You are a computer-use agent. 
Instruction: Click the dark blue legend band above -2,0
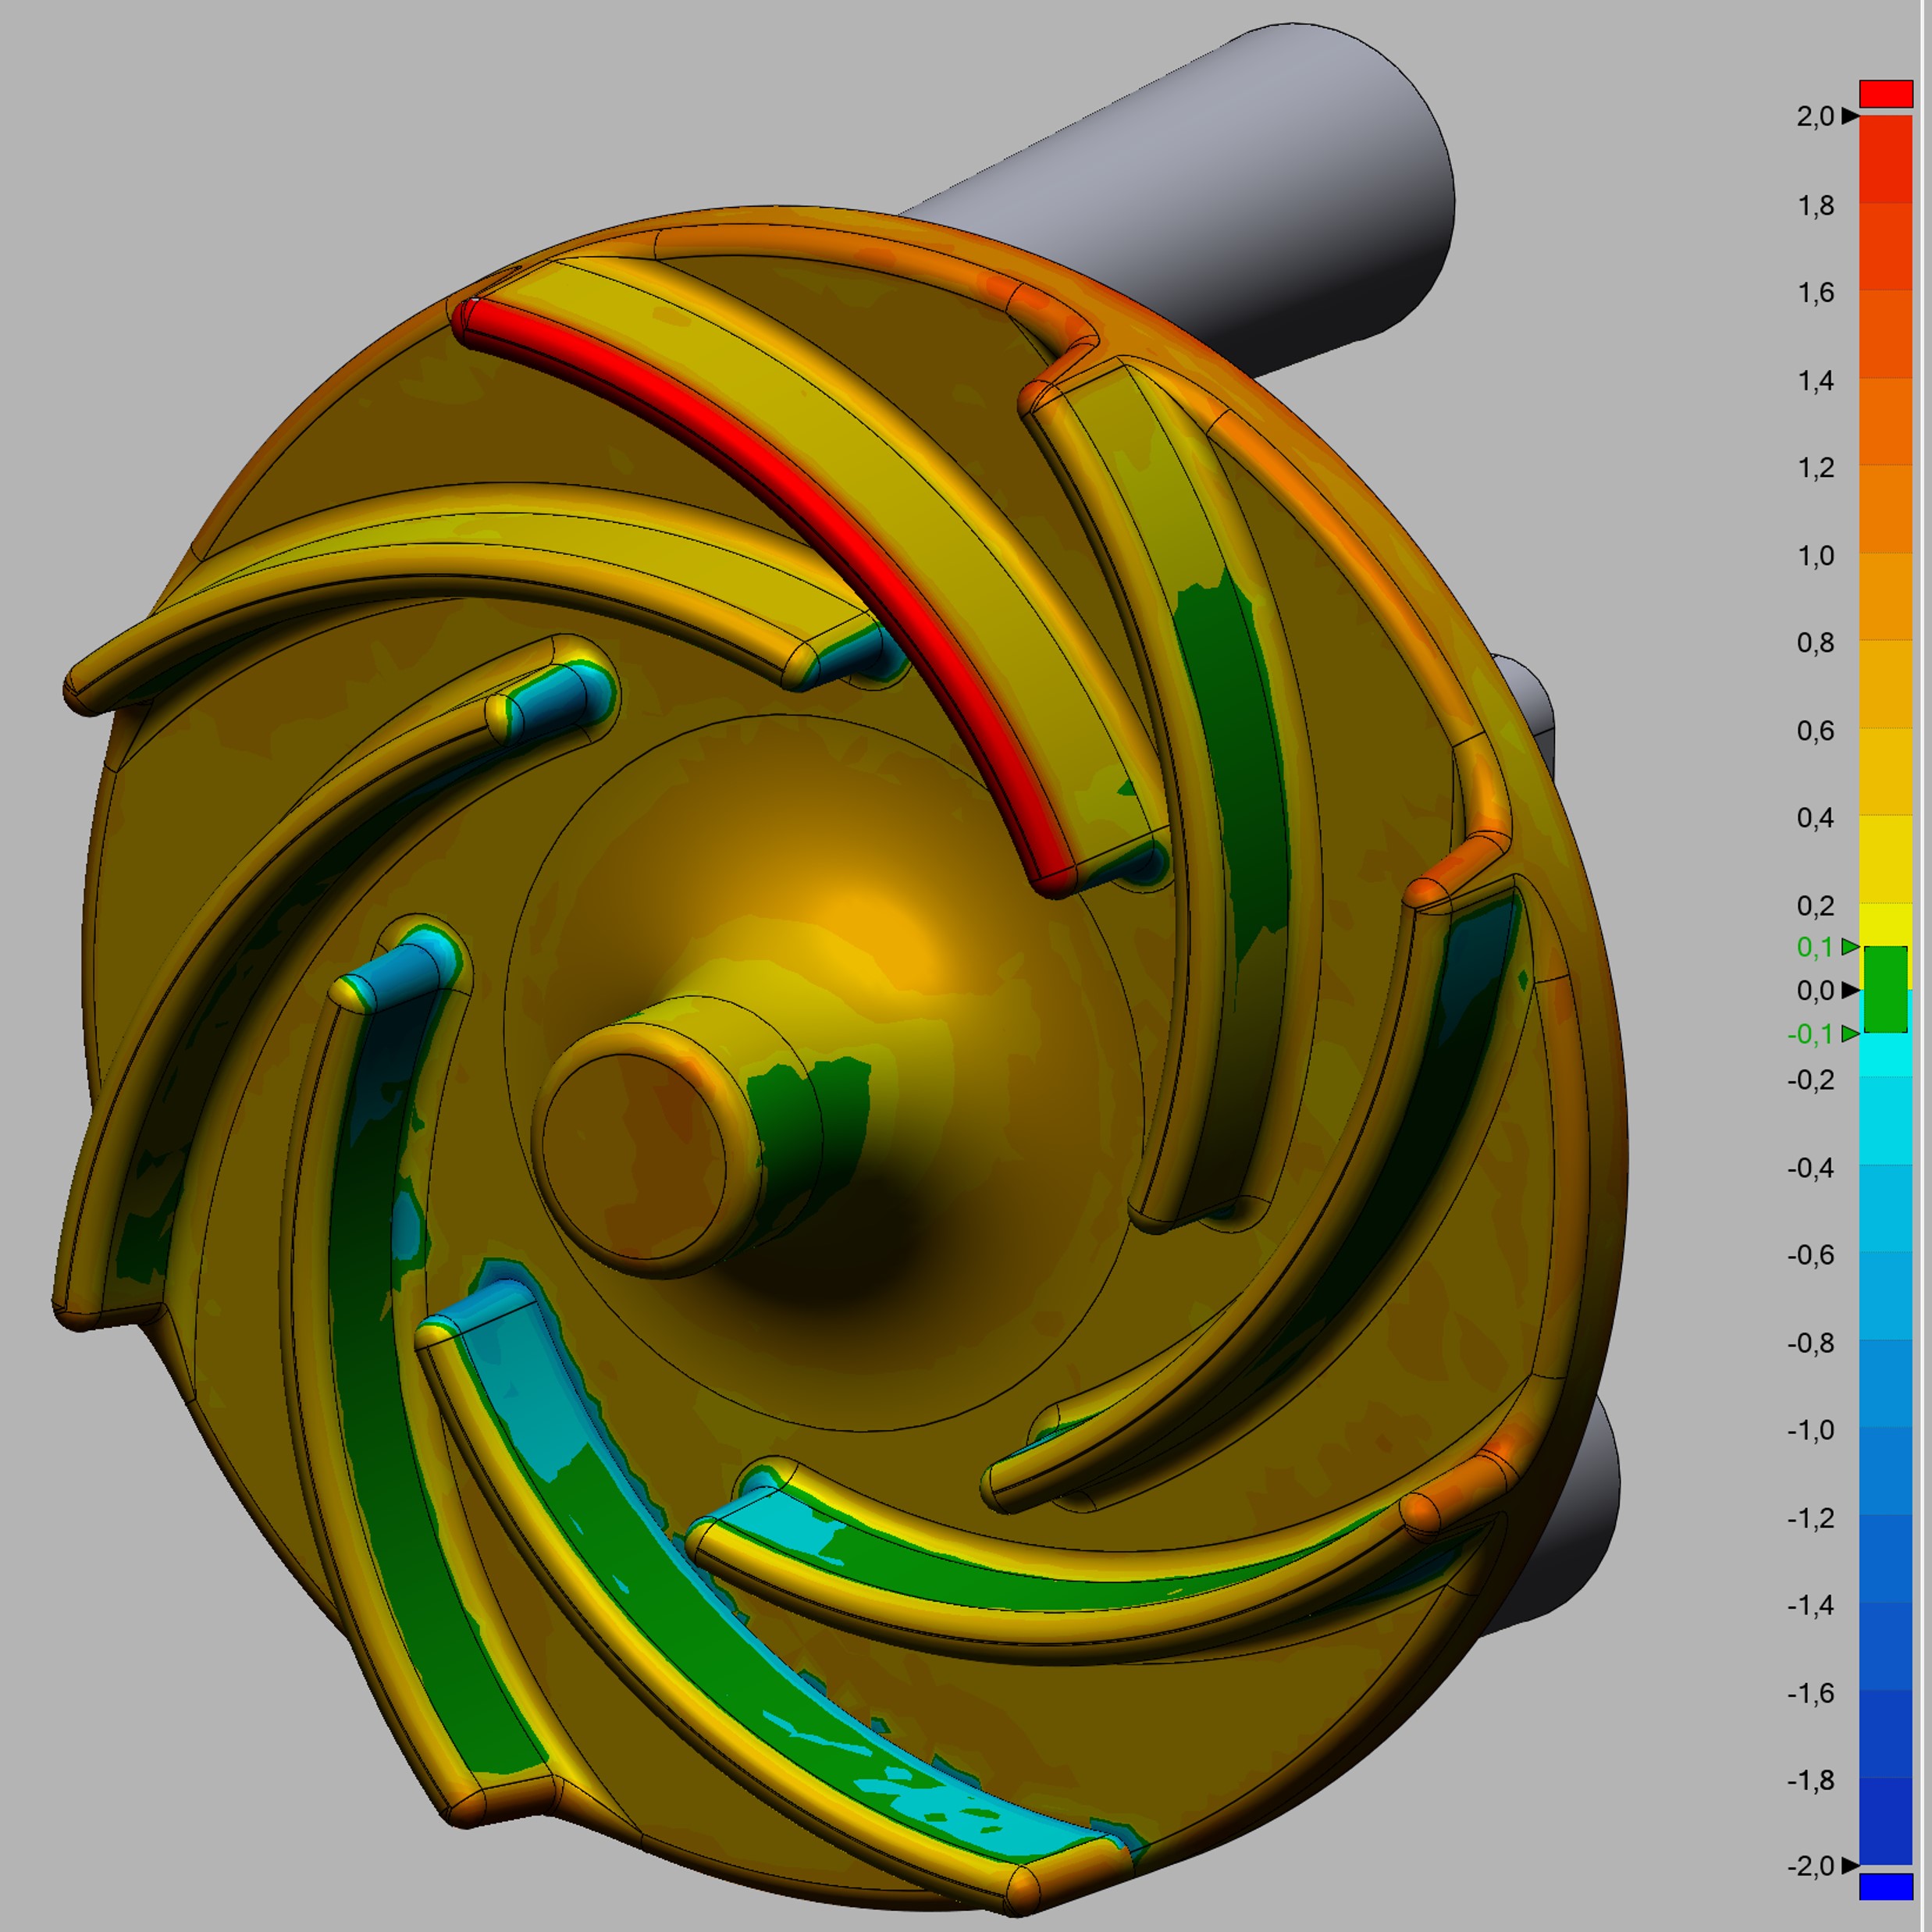point(1885,1820)
